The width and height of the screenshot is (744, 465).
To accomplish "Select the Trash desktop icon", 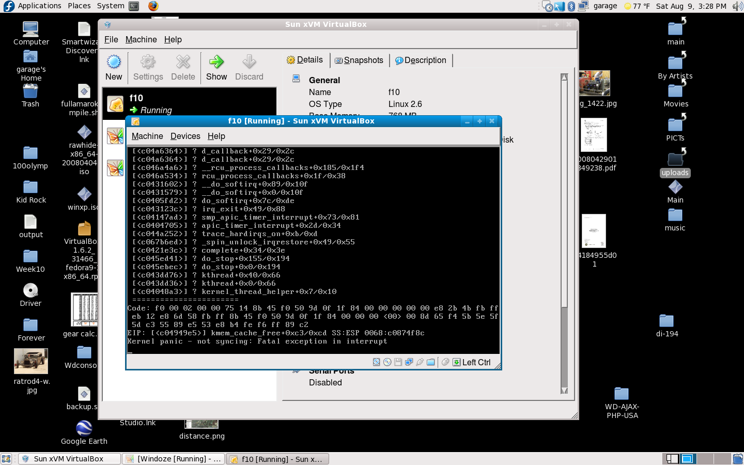I will pos(30,96).
